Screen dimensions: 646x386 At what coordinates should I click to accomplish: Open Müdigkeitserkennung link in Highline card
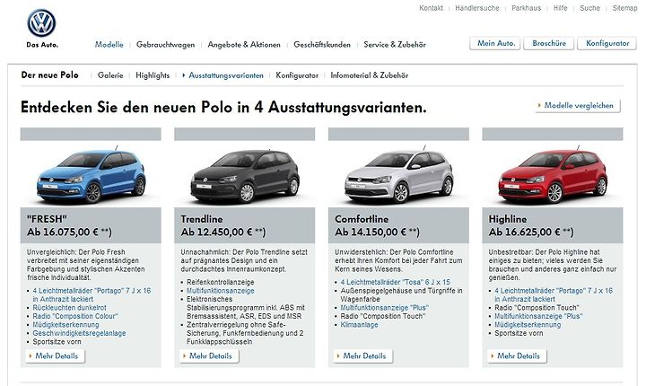(528, 325)
